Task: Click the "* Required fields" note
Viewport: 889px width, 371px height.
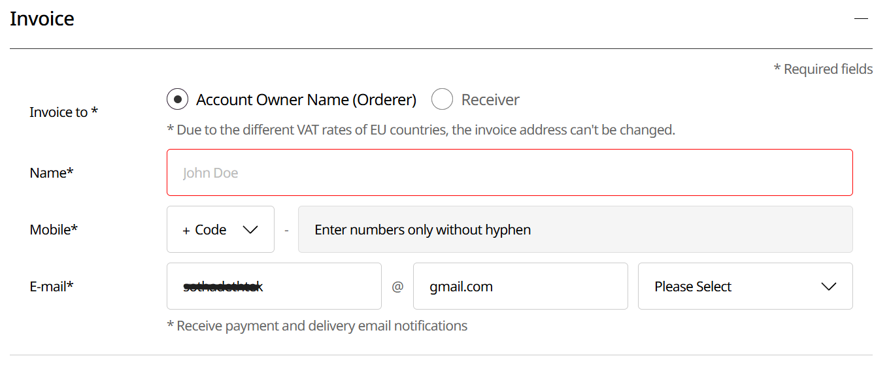Action: pos(823,69)
